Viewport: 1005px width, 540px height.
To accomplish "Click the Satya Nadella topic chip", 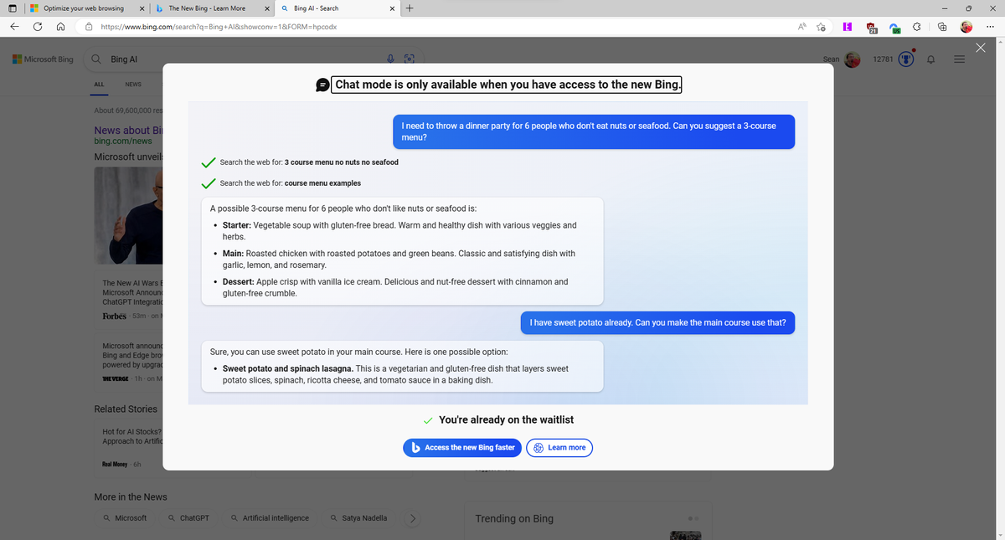I will [358, 518].
